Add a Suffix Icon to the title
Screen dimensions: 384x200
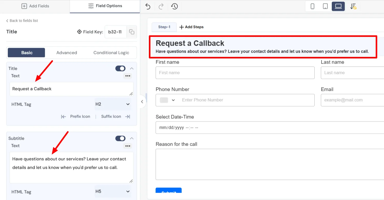116,117
